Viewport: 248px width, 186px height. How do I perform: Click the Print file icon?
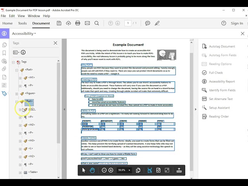[77, 23]
